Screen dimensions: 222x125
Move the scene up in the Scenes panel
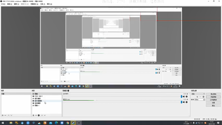(x=9, y=115)
